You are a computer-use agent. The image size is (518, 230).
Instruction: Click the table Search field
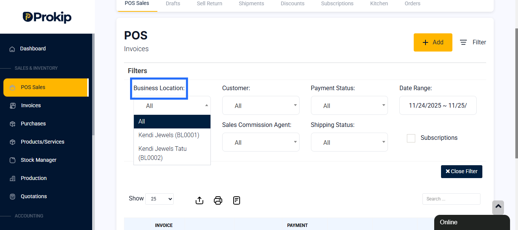click(x=451, y=199)
